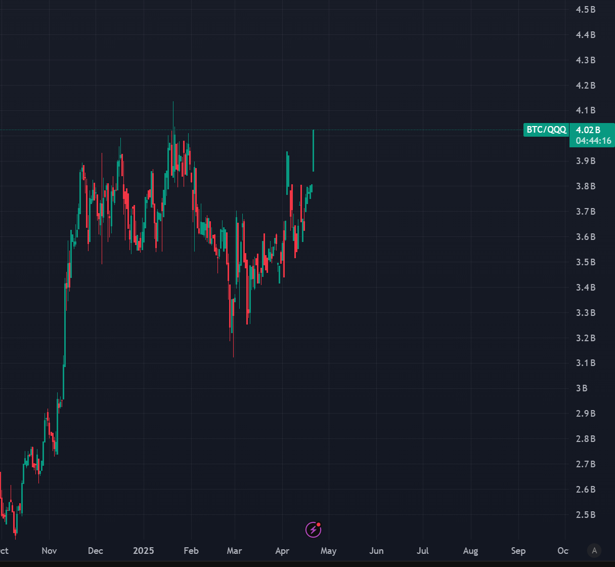
Task: Click the 4.4 B price axis label
Action: (586, 34)
